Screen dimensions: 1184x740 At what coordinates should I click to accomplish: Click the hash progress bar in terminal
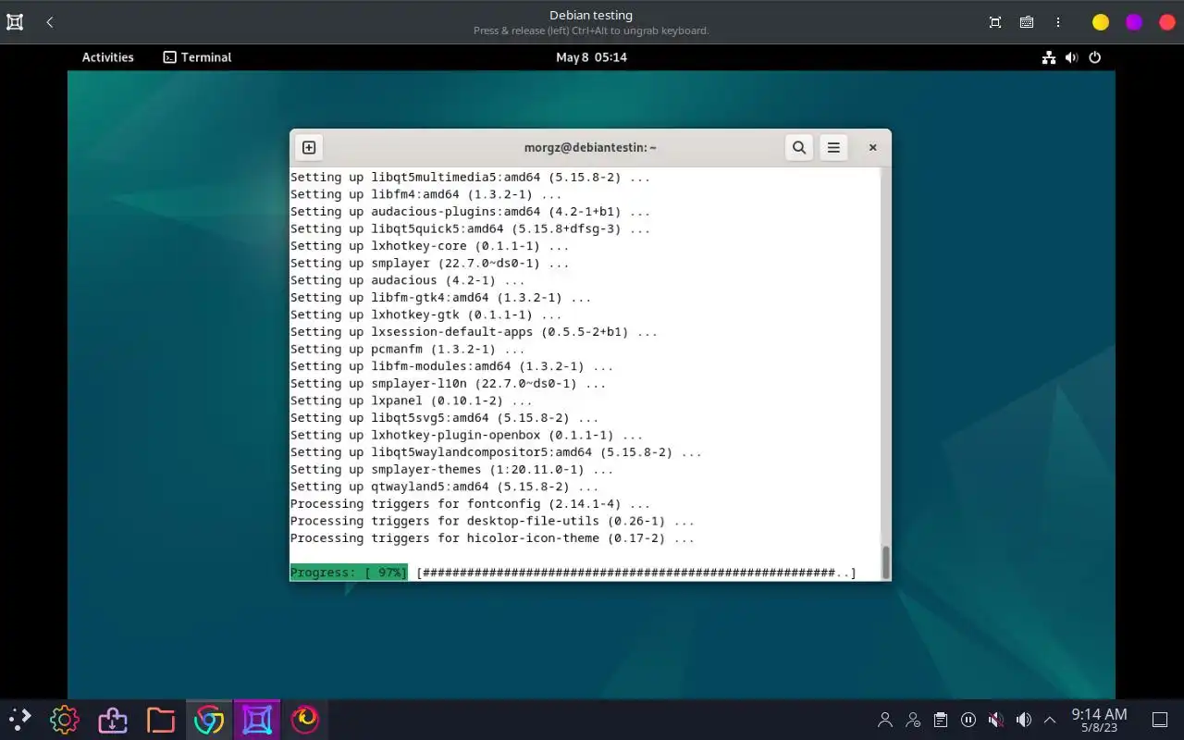click(636, 573)
